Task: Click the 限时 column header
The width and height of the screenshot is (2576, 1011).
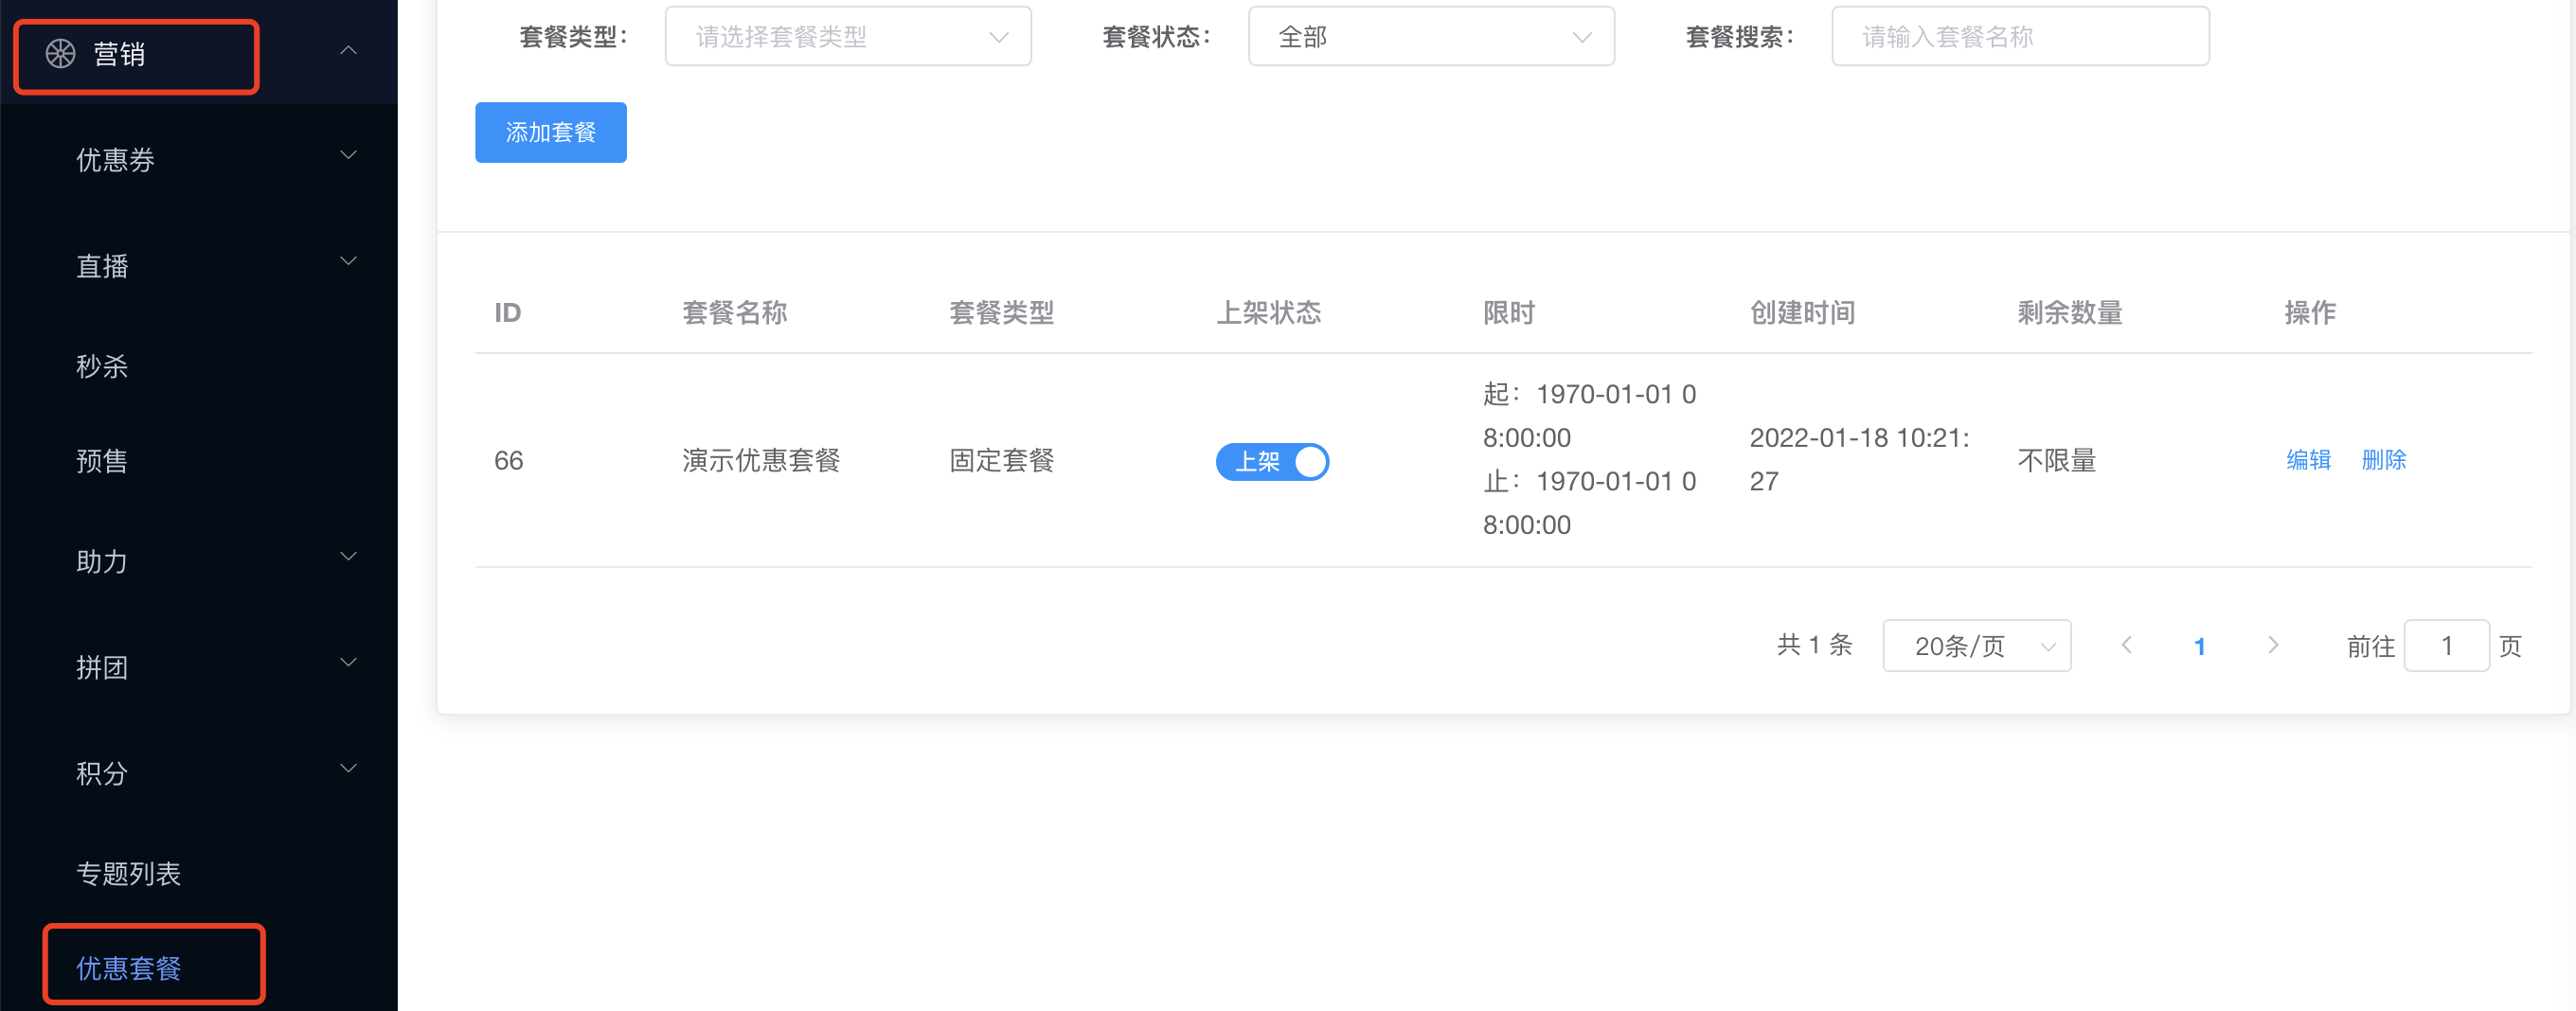Action: [1508, 313]
